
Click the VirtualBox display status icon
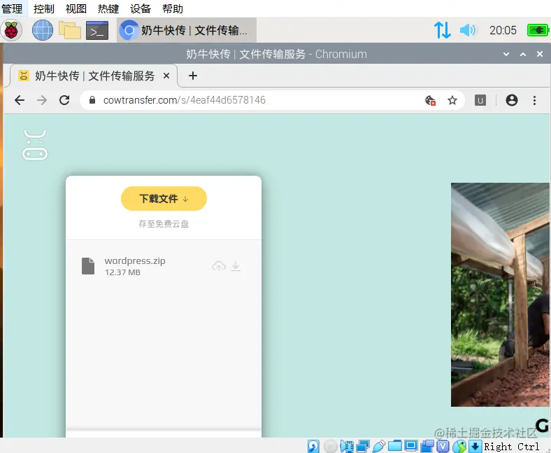tap(410, 445)
